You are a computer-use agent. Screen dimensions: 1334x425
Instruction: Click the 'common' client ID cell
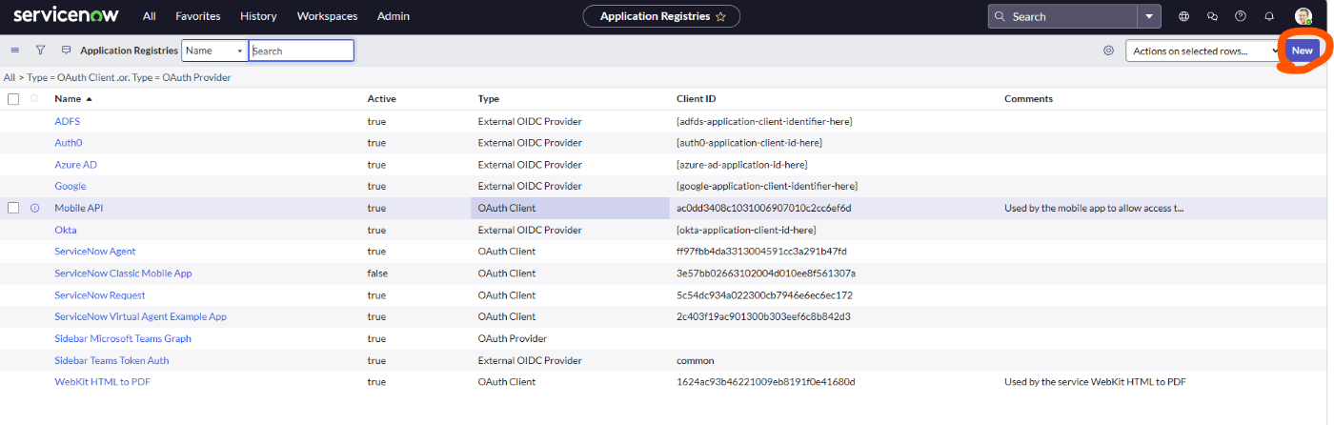(x=695, y=360)
